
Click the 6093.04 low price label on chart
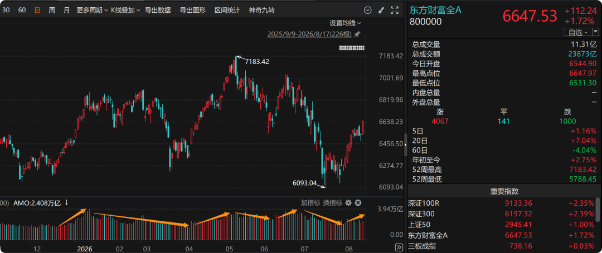[304, 183]
